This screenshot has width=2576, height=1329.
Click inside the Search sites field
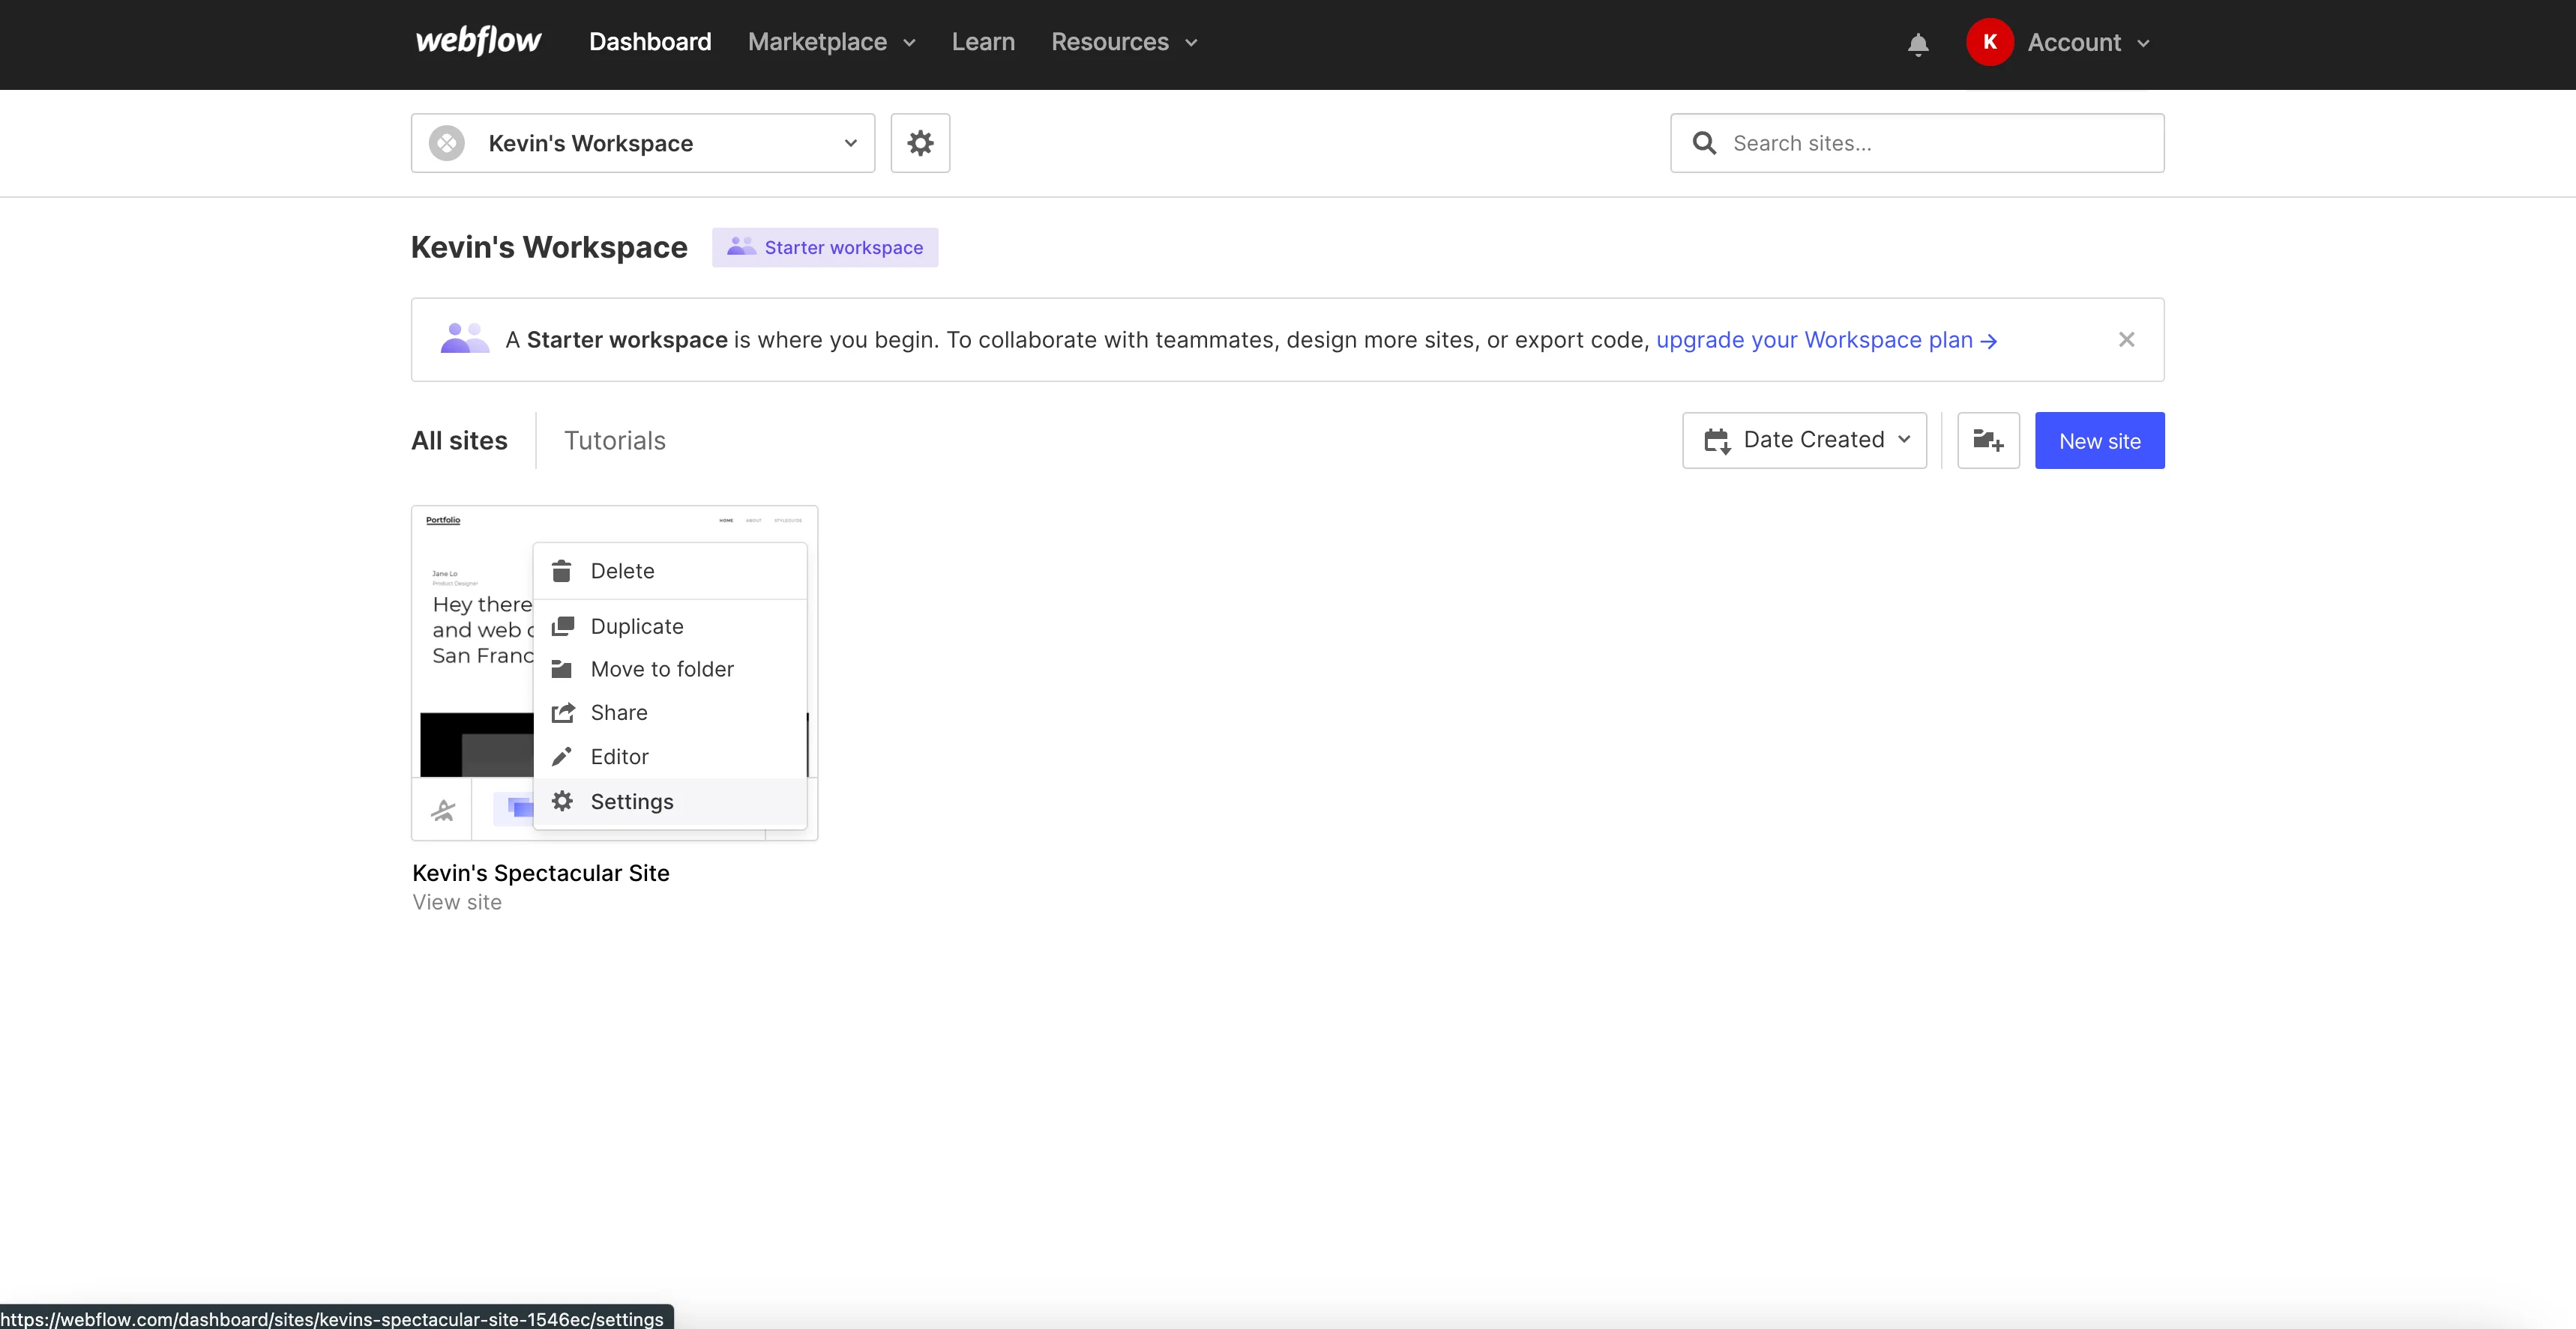coord(1916,143)
